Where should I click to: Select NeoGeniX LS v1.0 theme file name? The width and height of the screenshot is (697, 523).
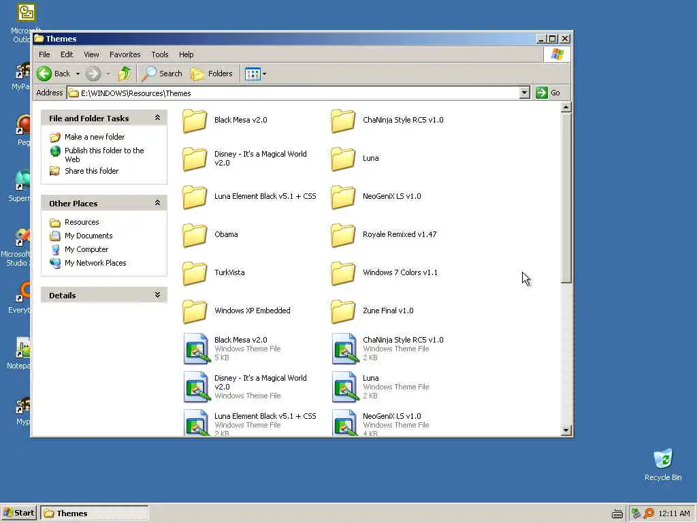click(391, 416)
